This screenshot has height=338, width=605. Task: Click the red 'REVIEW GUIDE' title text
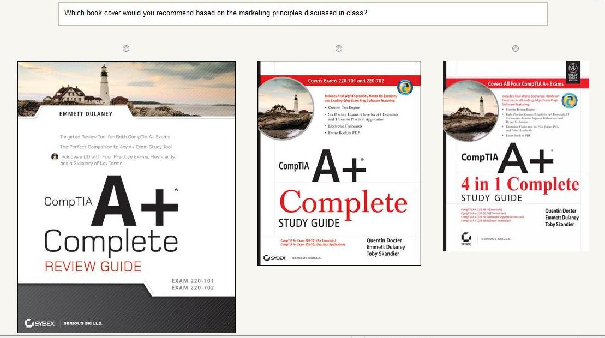[x=93, y=267]
